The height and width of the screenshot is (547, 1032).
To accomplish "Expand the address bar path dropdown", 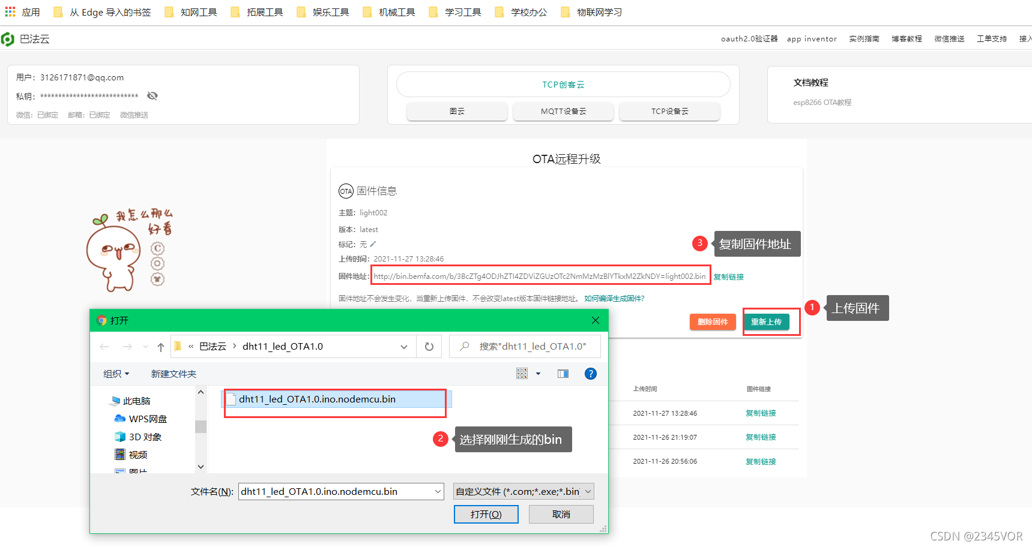I will coord(404,347).
